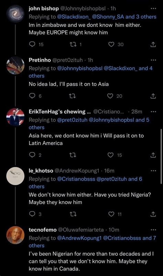Image resolution: width=163 pixels, height=276 pixels.
Task: Like Pretinho's tweet about Asia
Action: tap(110, 96)
